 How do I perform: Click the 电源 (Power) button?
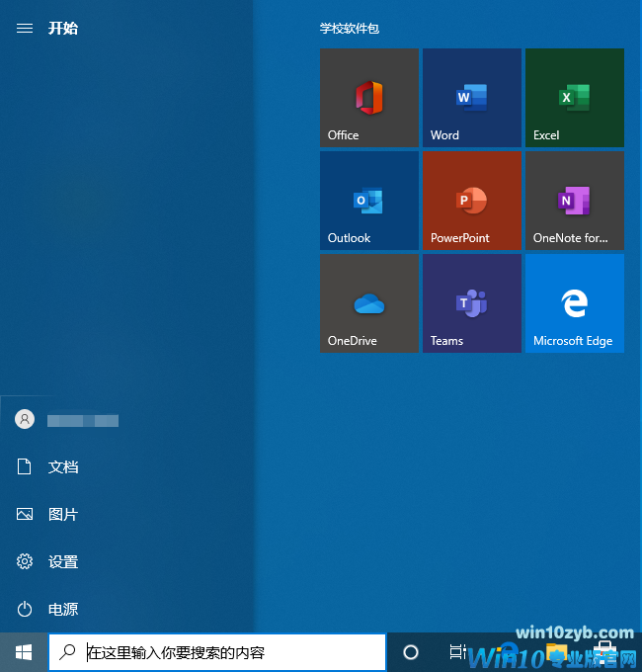62,610
